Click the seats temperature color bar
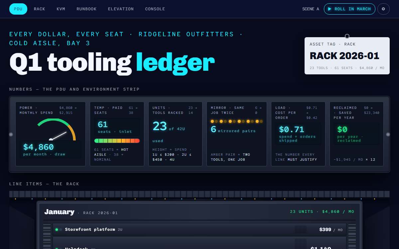 pyautogui.click(x=117, y=141)
